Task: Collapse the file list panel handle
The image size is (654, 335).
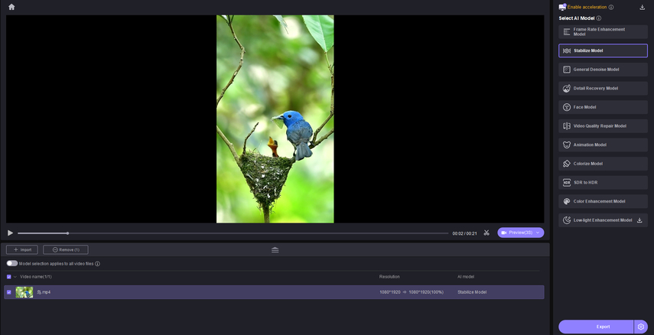Action: (x=275, y=250)
